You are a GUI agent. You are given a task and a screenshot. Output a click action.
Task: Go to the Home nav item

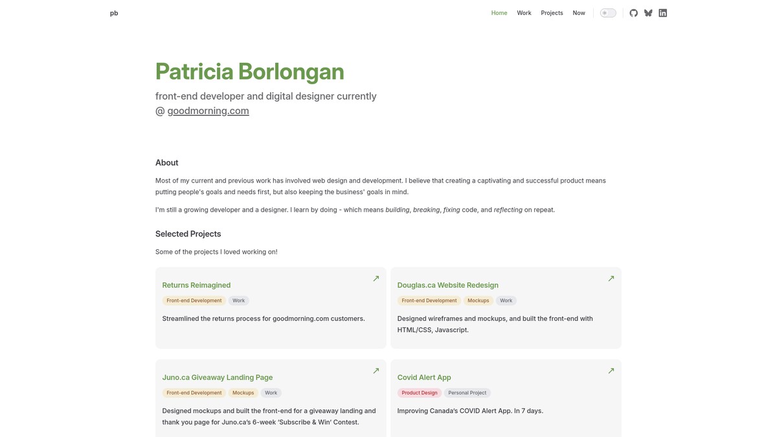tap(499, 13)
